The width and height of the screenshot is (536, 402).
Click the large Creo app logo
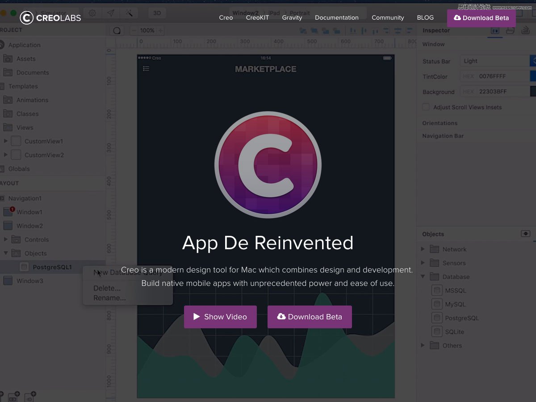(268, 165)
